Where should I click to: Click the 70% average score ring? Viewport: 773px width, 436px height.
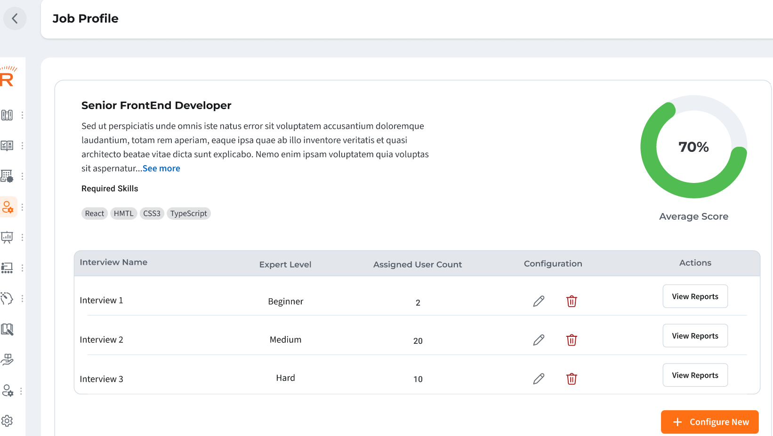click(x=693, y=147)
